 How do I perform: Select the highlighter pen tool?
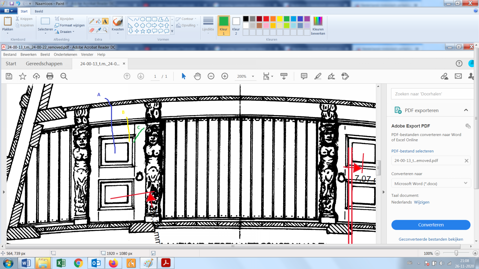[318, 76]
